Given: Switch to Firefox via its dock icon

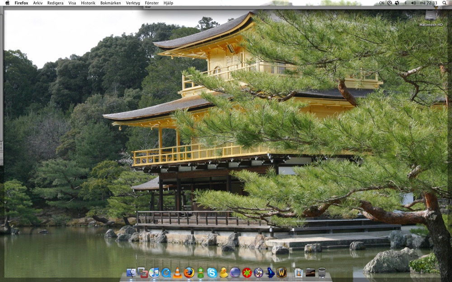Looking at the screenshot, I should pos(189,272).
